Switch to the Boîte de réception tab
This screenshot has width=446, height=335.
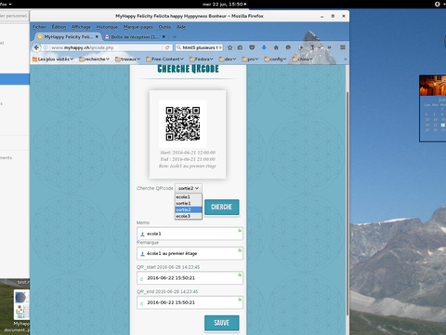click(135, 36)
